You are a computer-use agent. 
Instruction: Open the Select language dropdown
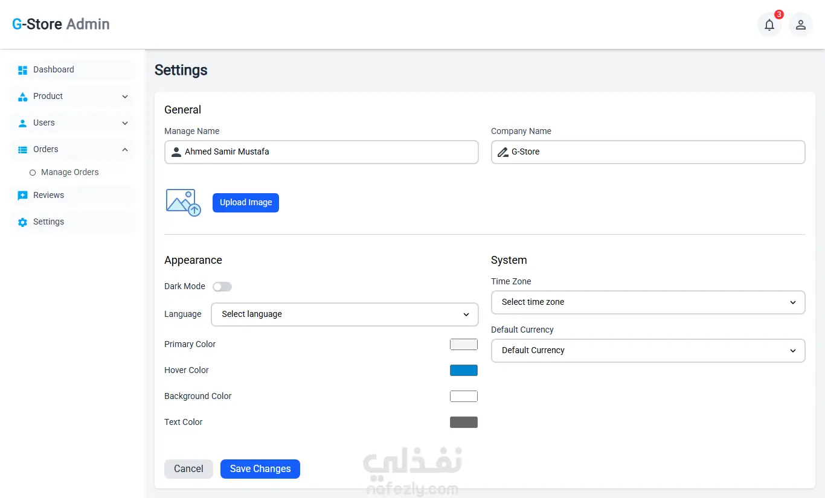click(344, 314)
